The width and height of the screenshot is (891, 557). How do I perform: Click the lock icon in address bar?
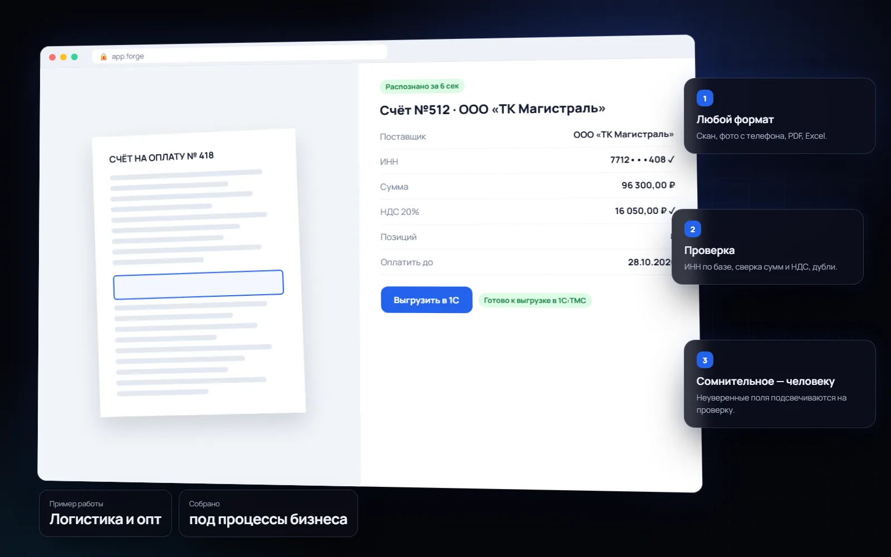[x=104, y=56]
